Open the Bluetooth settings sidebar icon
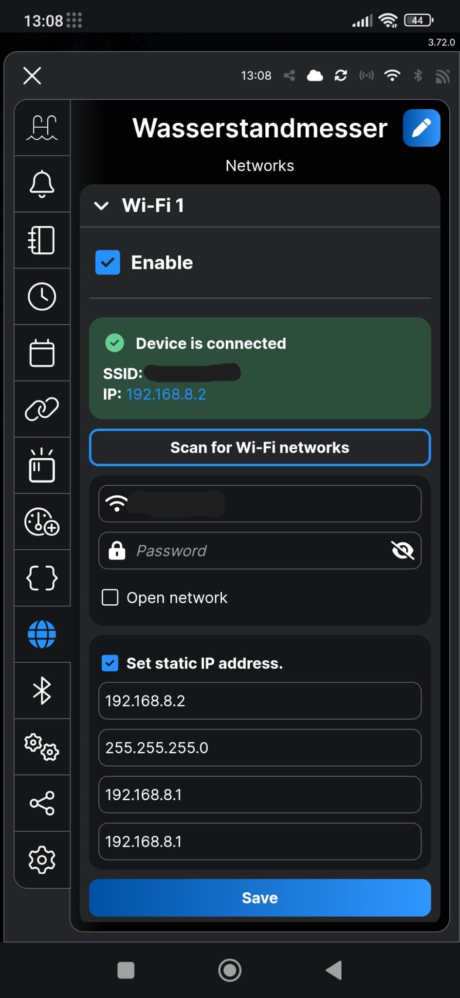Screen dimensions: 460x998 (x=42, y=691)
